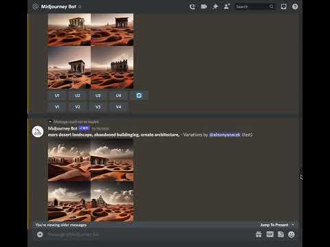Start a voice call with Midjourney Bot
The width and height of the screenshot is (330, 247).
[x=192, y=7]
